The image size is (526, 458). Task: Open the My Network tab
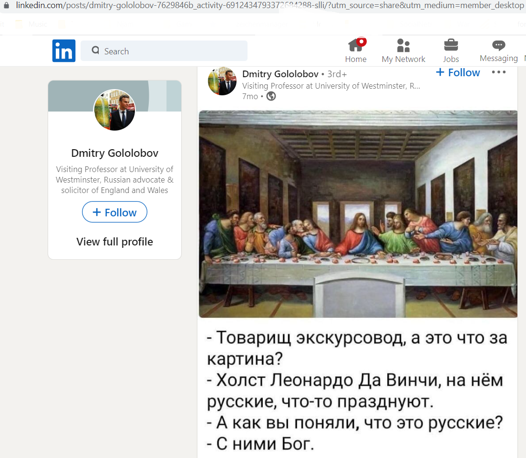pyautogui.click(x=403, y=51)
